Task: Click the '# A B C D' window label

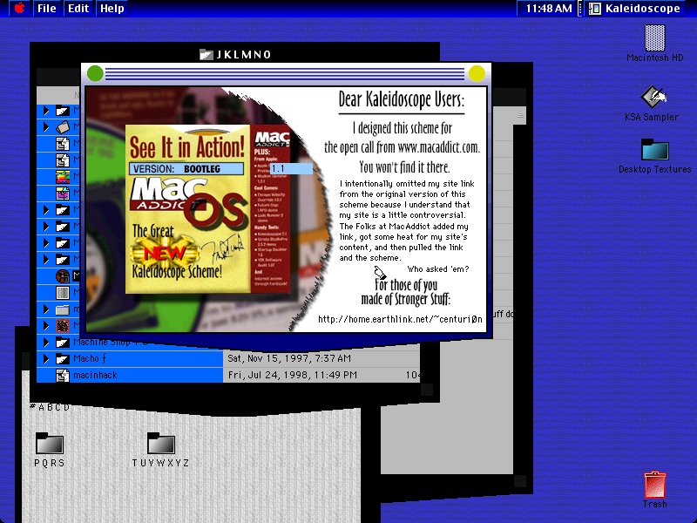Action: (50, 407)
